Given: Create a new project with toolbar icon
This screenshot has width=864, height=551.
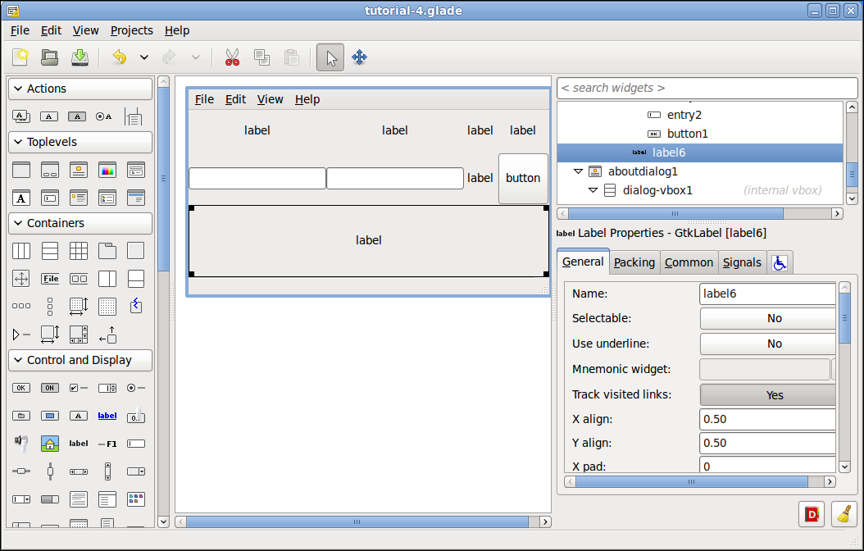Looking at the screenshot, I should (x=21, y=57).
